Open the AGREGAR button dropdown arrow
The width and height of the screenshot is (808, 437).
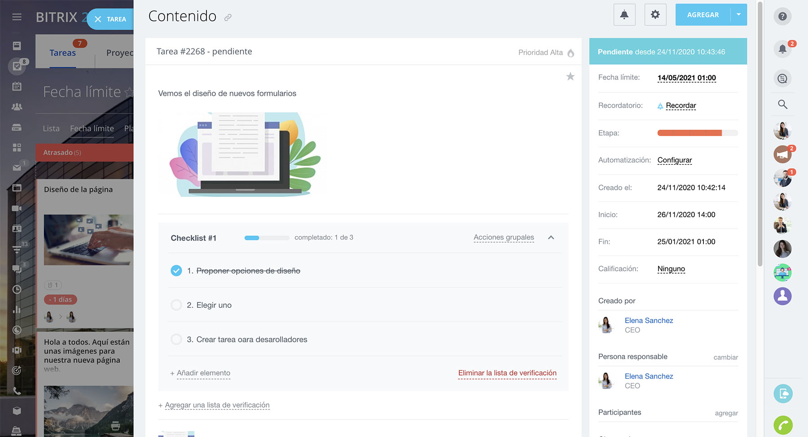click(x=738, y=15)
